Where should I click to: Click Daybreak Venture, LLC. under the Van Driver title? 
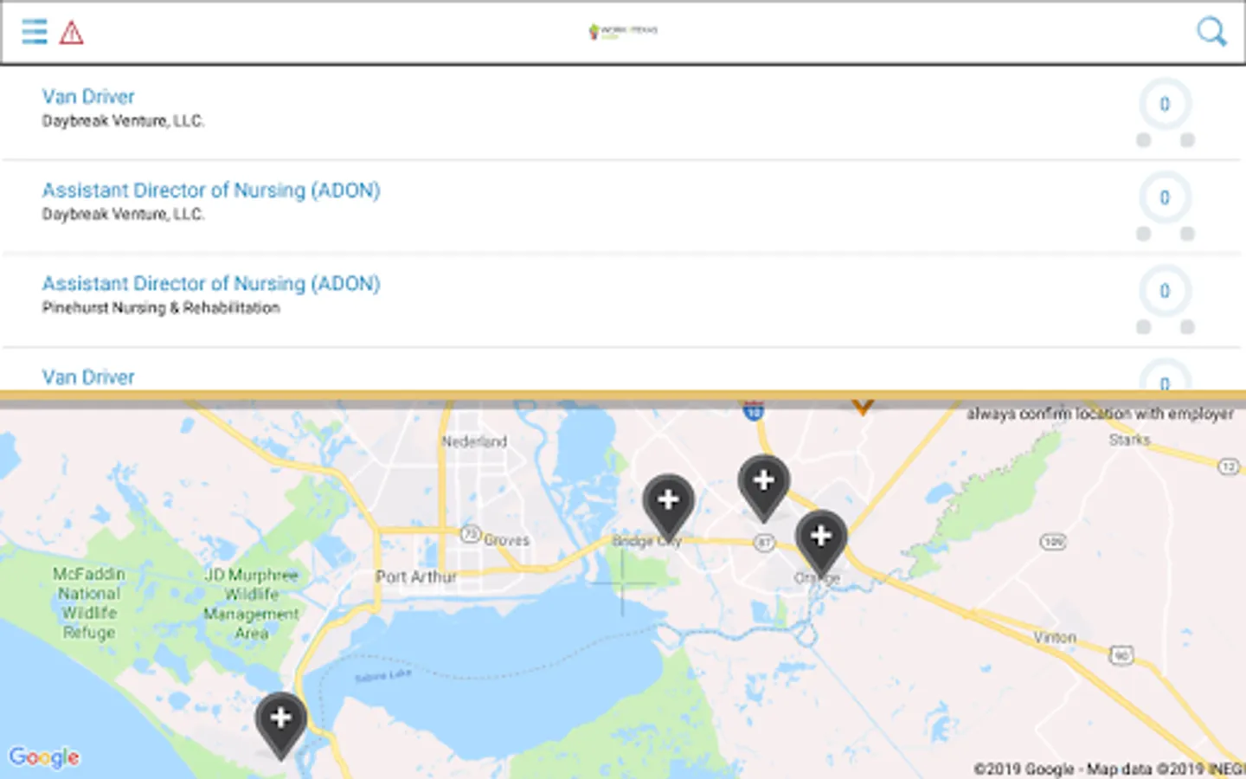pos(123,121)
